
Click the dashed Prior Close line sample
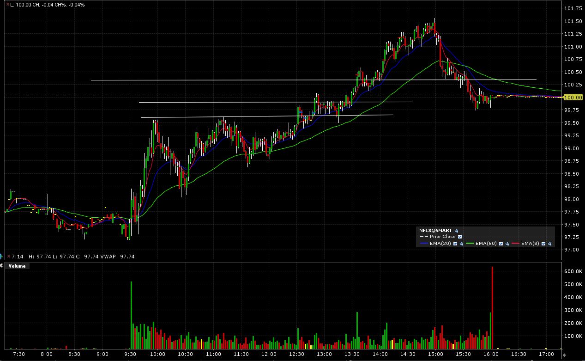pyautogui.click(x=424, y=237)
